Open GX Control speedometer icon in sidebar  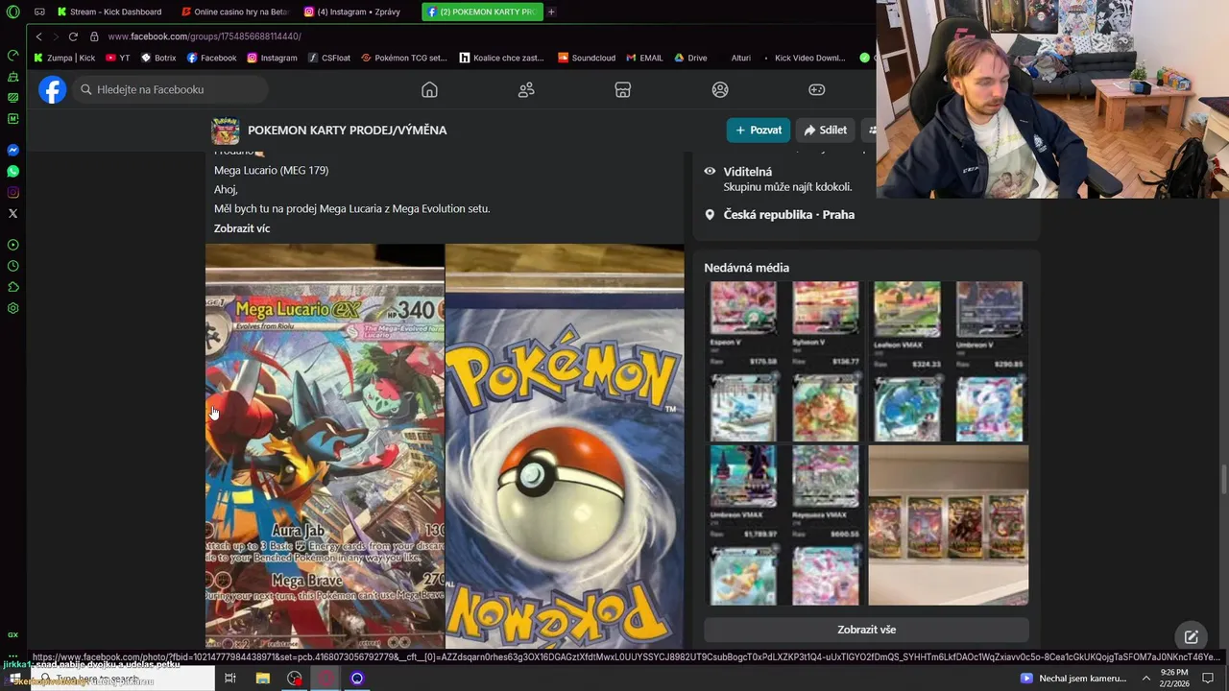tap(12, 55)
